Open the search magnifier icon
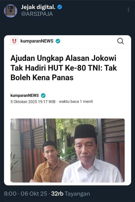The image size is (135, 202). (120, 41)
